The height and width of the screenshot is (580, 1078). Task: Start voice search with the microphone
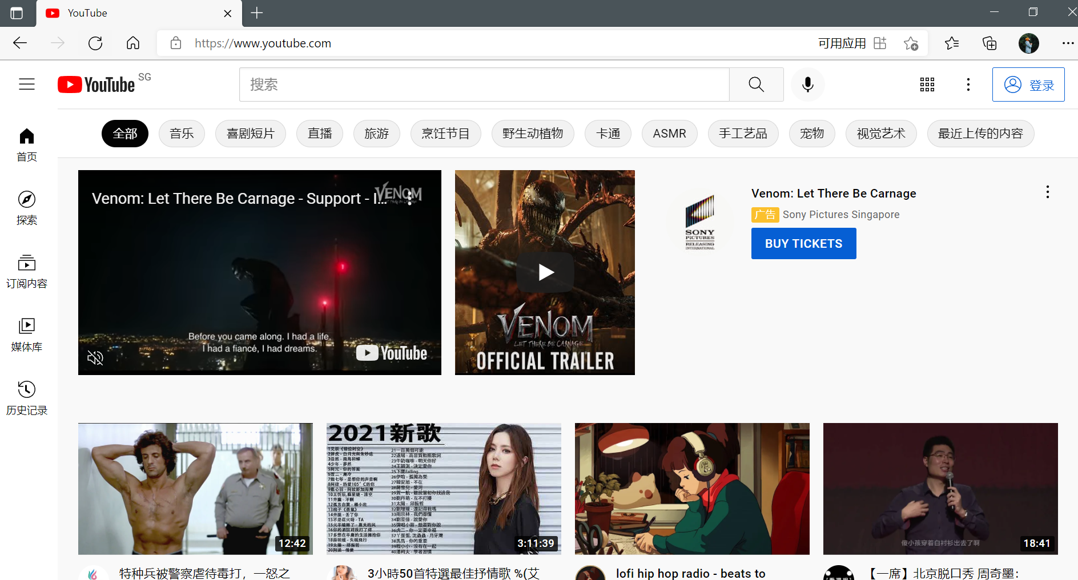click(x=807, y=84)
